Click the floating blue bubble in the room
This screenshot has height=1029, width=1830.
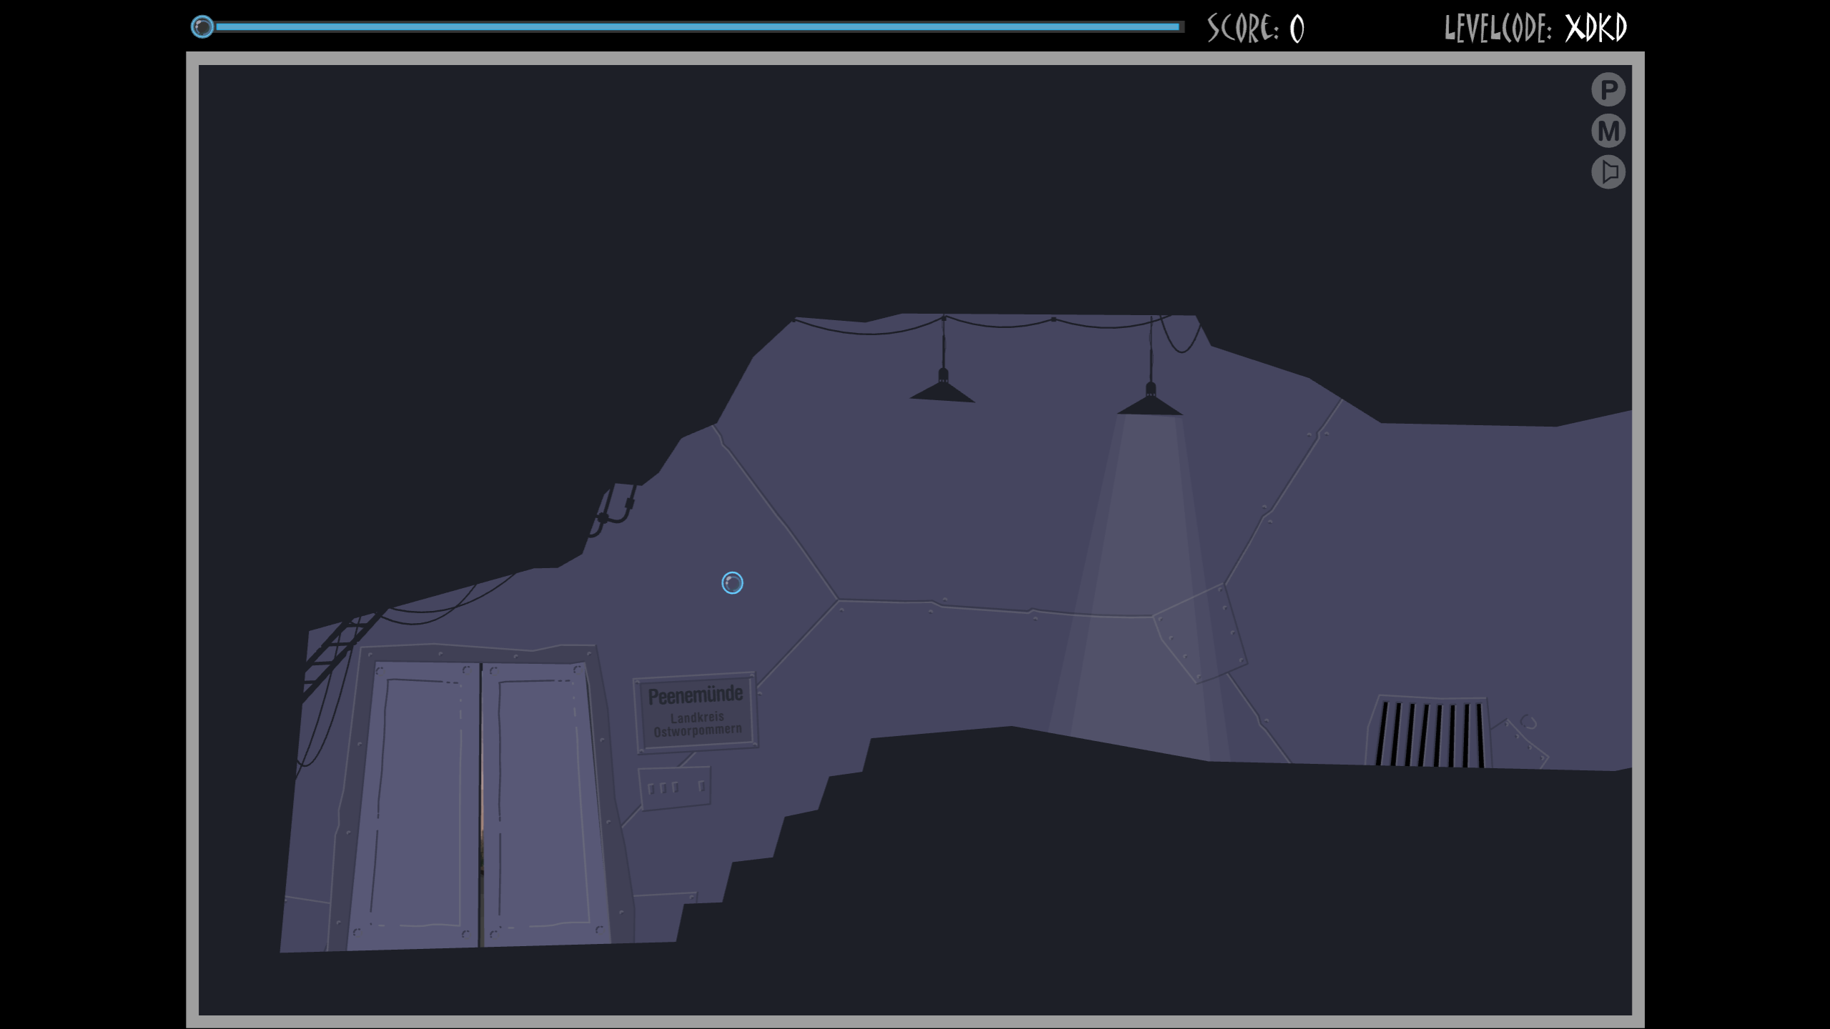coord(732,583)
